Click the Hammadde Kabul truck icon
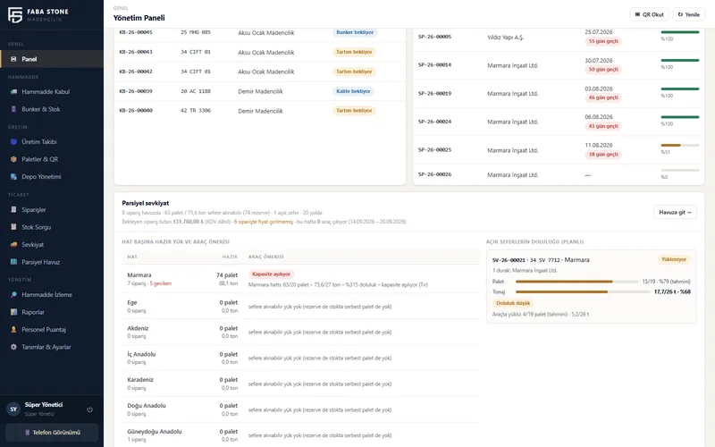 [13, 92]
